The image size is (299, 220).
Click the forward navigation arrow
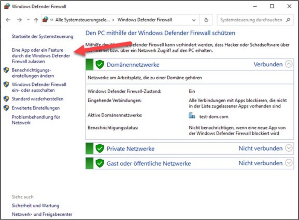19,20
